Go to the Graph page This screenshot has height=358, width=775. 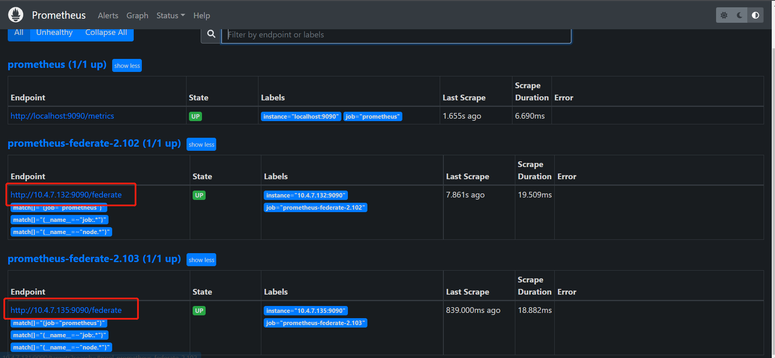coord(137,15)
